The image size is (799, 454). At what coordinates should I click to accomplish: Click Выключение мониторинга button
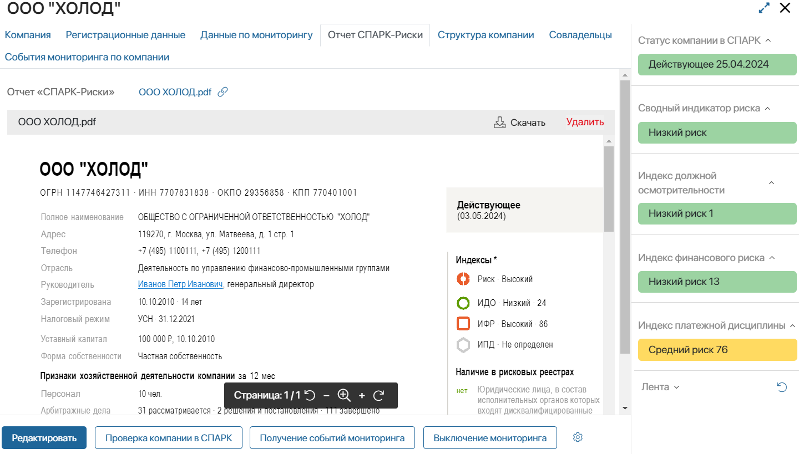coord(490,438)
